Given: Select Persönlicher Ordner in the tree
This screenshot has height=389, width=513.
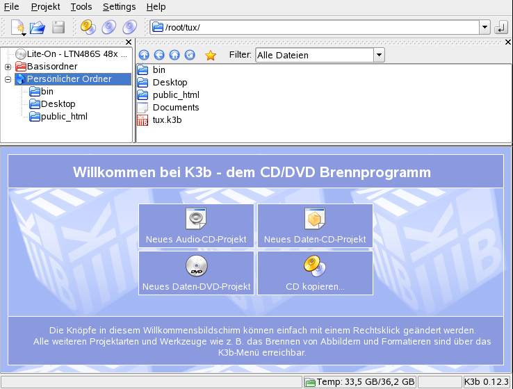Looking at the screenshot, I should [72, 79].
